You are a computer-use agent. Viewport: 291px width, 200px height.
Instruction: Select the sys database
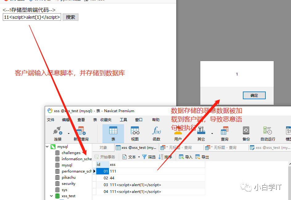click(64, 190)
